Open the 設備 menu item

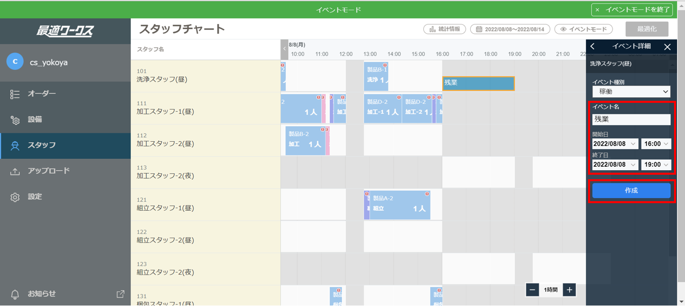(x=65, y=120)
